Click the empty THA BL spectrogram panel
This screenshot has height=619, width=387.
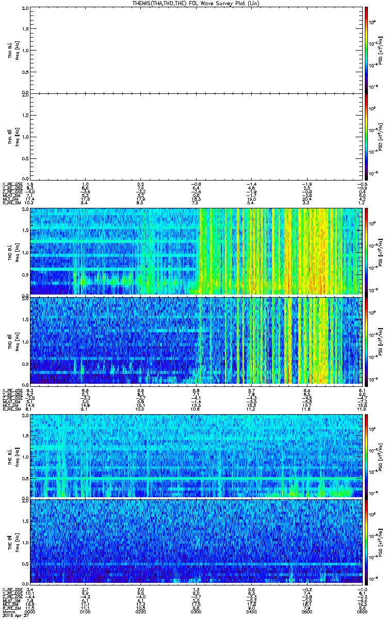click(x=195, y=50)
